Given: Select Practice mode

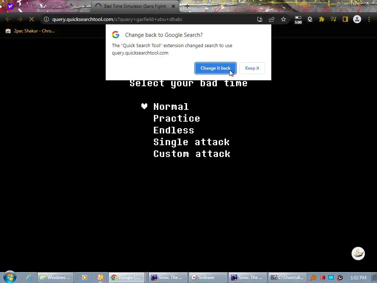Looking at the screenshot, I should pyautogui.click(x=177, y=118).
